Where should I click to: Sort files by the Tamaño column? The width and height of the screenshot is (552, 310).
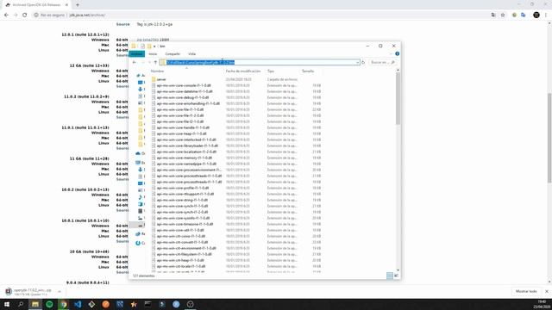[308, 71]
